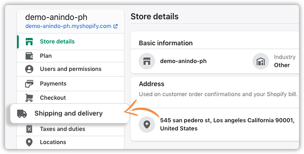Select Taxes and duties
The height and width of the screenshot is (154, 304).
[x=70, y=129]
